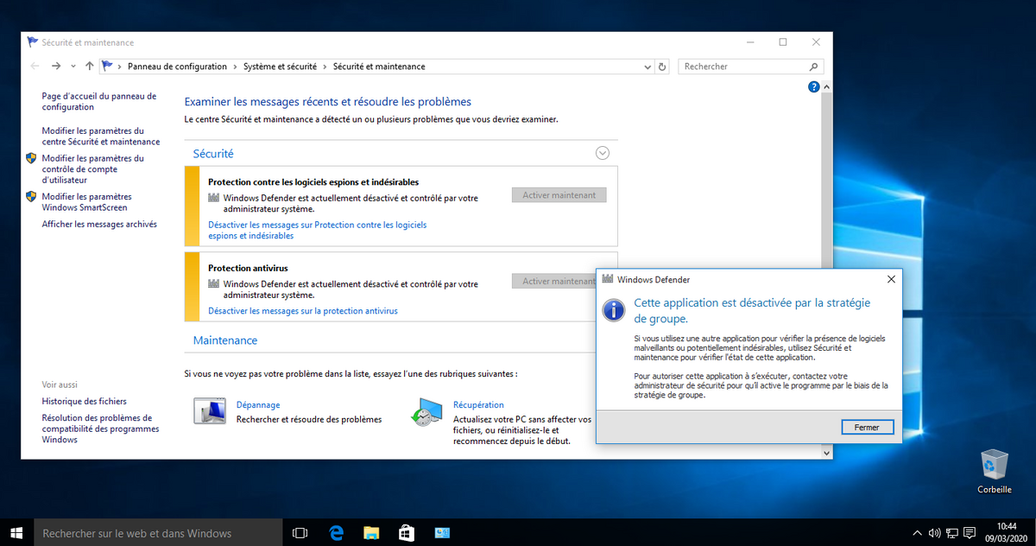
Task: Show hidden system tray icons
Action: (917, 533)
